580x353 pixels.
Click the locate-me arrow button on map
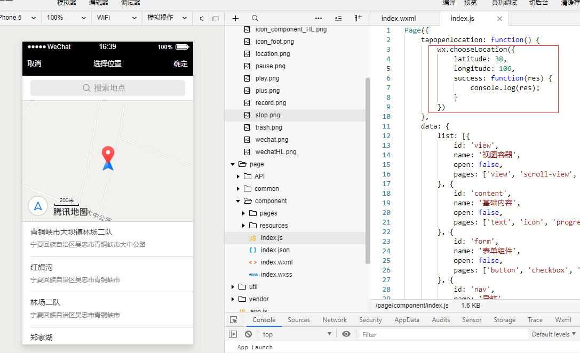click(x=38, y=206)
